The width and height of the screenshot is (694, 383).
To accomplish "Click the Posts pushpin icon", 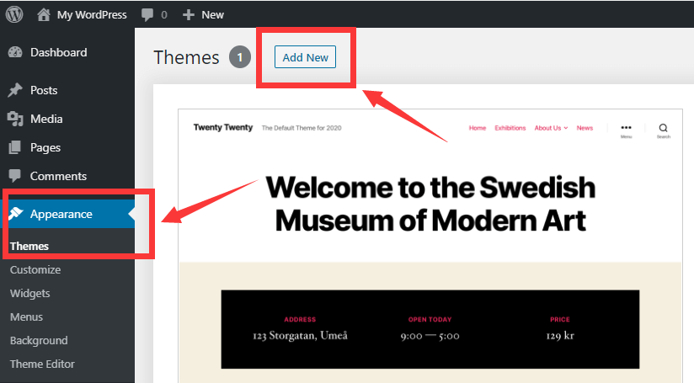I will click(x=15, y=90).
